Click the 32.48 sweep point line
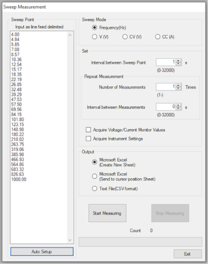 17,89
